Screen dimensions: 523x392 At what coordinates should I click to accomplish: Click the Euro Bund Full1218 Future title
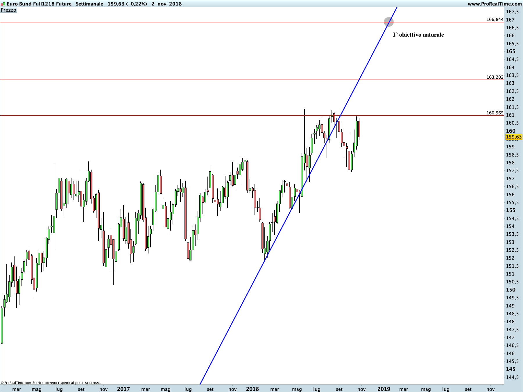tap(39, 4)
